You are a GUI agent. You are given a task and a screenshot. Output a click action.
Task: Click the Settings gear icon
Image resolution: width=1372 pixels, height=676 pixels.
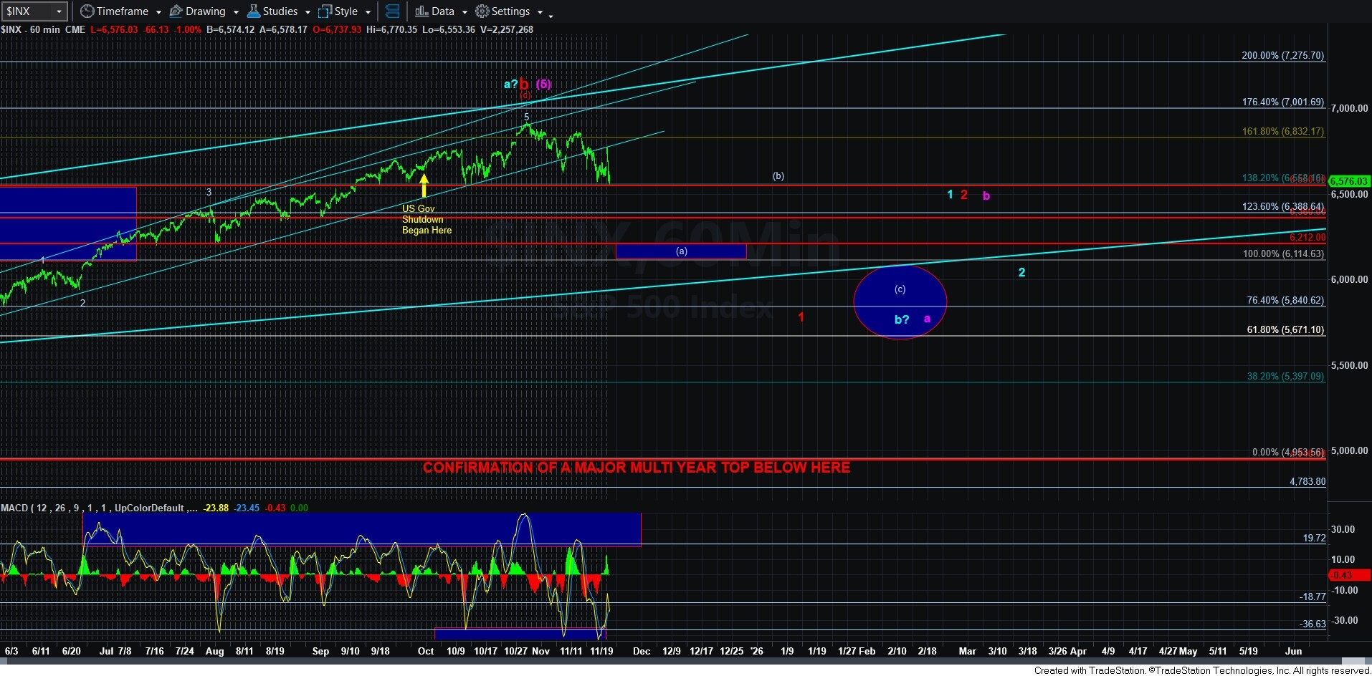pyautogui.click(x=482, y=11)
